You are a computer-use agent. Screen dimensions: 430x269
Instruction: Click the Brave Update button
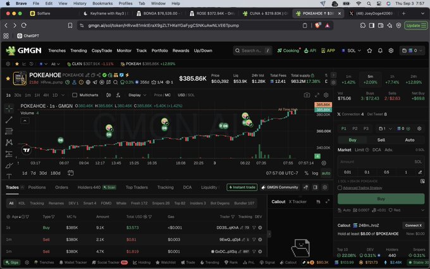(416, 25)
